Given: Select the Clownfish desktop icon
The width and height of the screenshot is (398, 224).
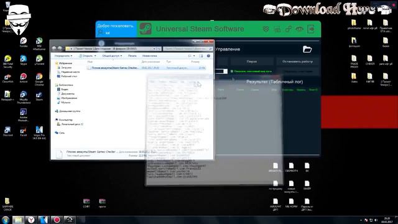Looking at the screenshot, I should [7, 78].
